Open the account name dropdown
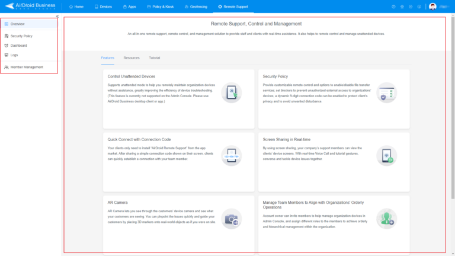Image resolution: width=455 pixels, height=256 pixels. (x=446, y=7)
